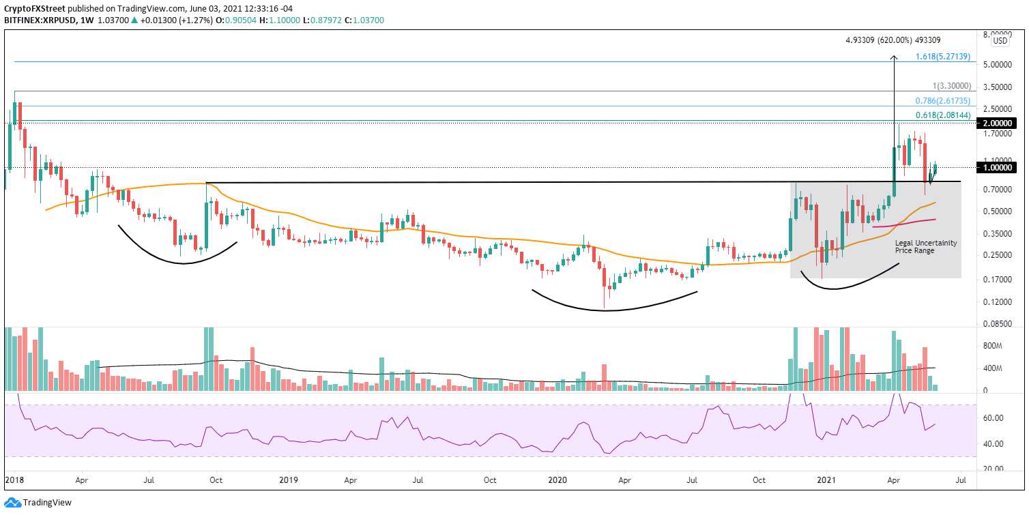This screenshot has height=515, width=1029.
Task: Toggle the USD currency badge on price scale
Action: 999,40
